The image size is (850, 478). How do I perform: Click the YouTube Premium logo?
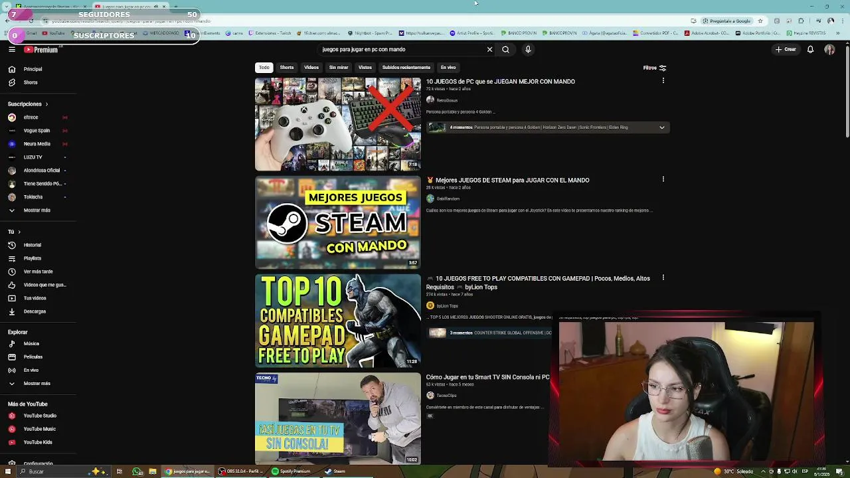click(41, 49)
